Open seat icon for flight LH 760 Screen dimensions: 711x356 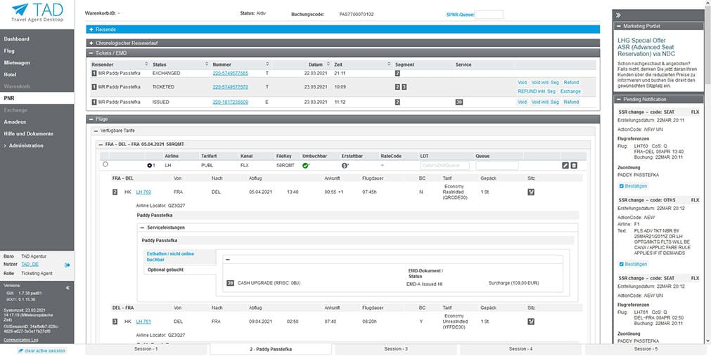point(531,192)
